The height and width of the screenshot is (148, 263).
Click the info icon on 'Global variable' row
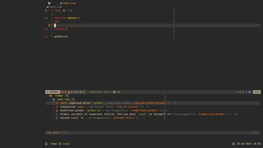[x=57, y=114]
